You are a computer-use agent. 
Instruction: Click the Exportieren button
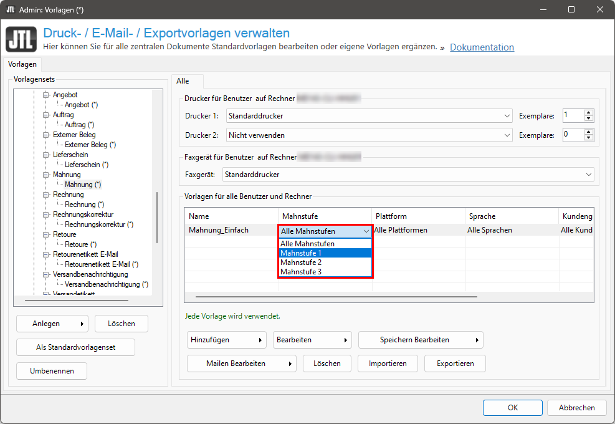[455, 364]
